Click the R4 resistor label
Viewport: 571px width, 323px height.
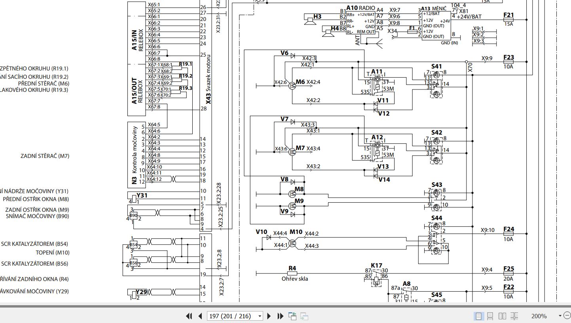292,268
